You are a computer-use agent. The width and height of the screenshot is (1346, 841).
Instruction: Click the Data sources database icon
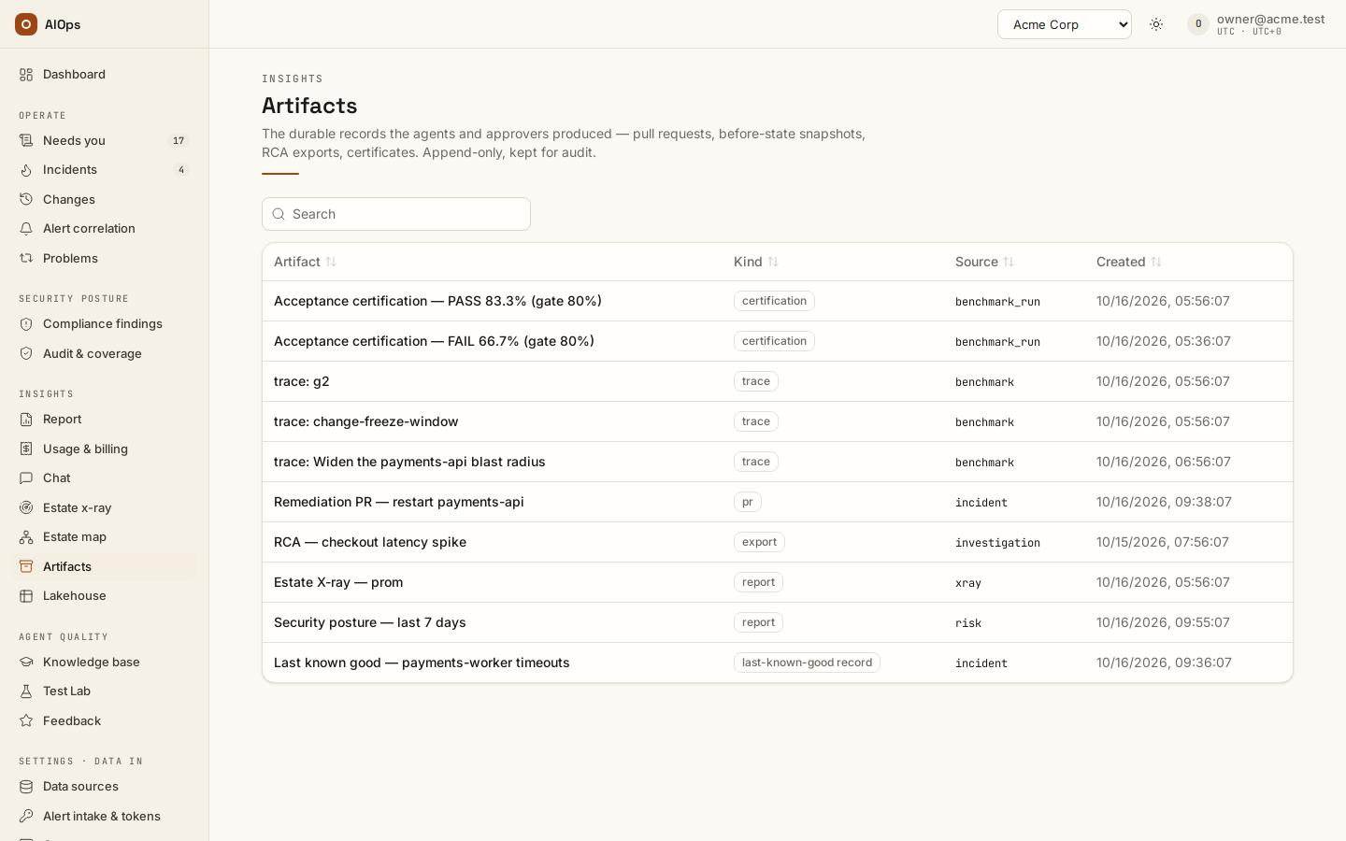(26, 787)
